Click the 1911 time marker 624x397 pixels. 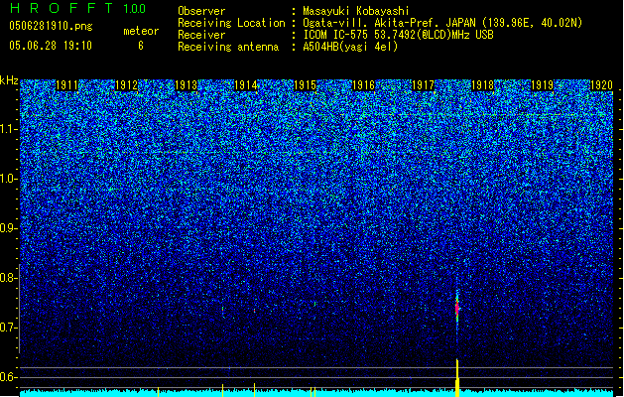66,85
